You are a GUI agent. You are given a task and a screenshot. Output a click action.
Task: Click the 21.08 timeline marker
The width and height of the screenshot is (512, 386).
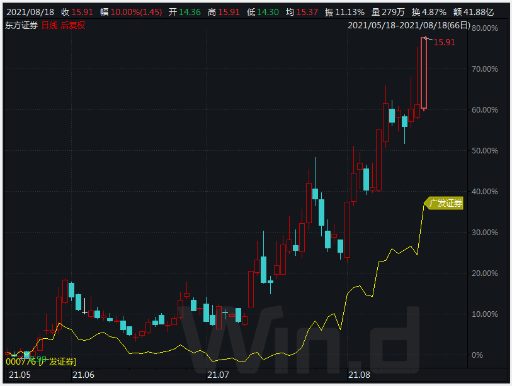coord(359,375)
